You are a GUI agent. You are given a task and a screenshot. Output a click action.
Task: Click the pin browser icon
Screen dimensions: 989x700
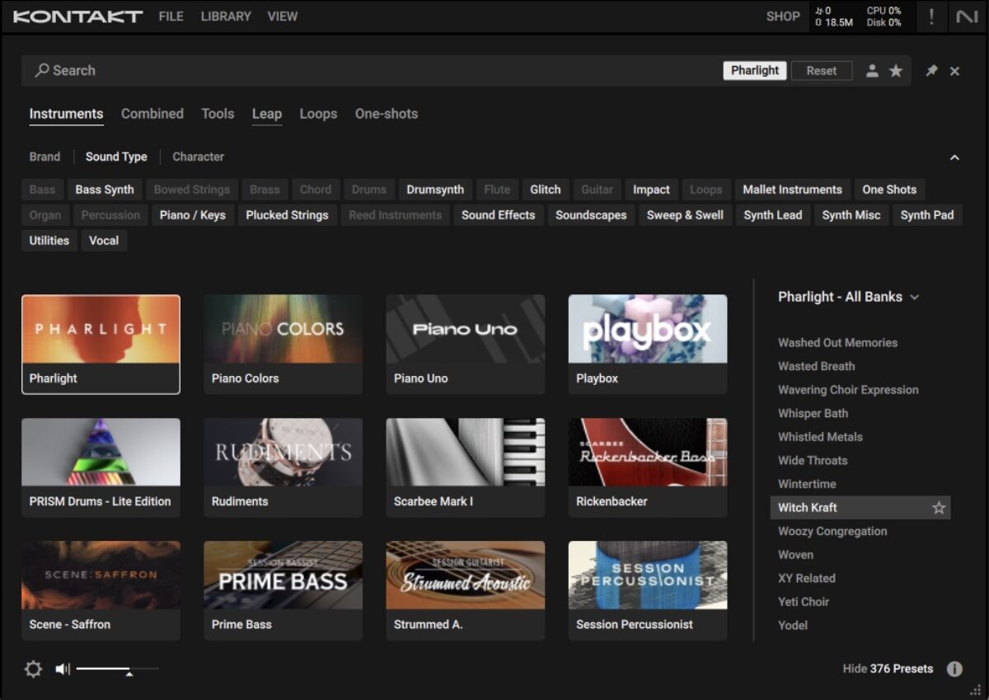(x=931, y=71)
